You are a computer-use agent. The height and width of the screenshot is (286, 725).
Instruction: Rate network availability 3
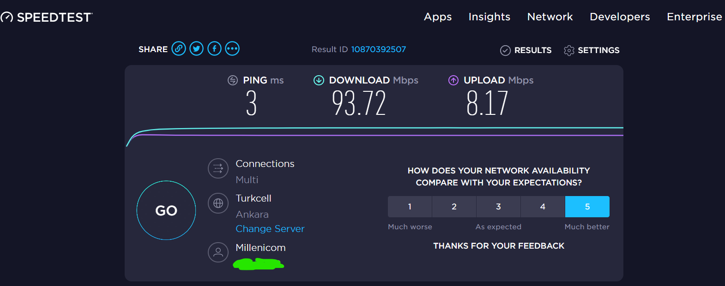pos(498,207)
